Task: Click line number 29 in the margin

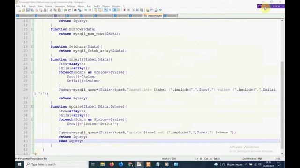Action: (x=26, y=90)
